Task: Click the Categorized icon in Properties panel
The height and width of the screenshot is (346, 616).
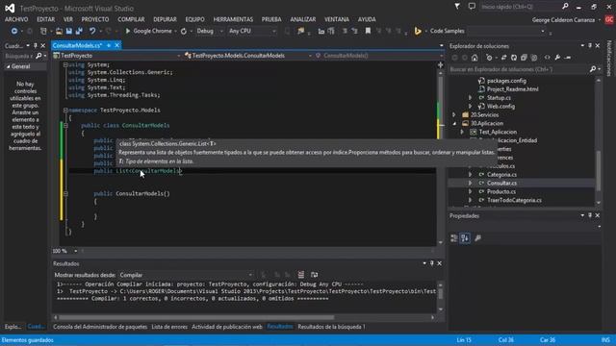Action: tap(454, 238)
